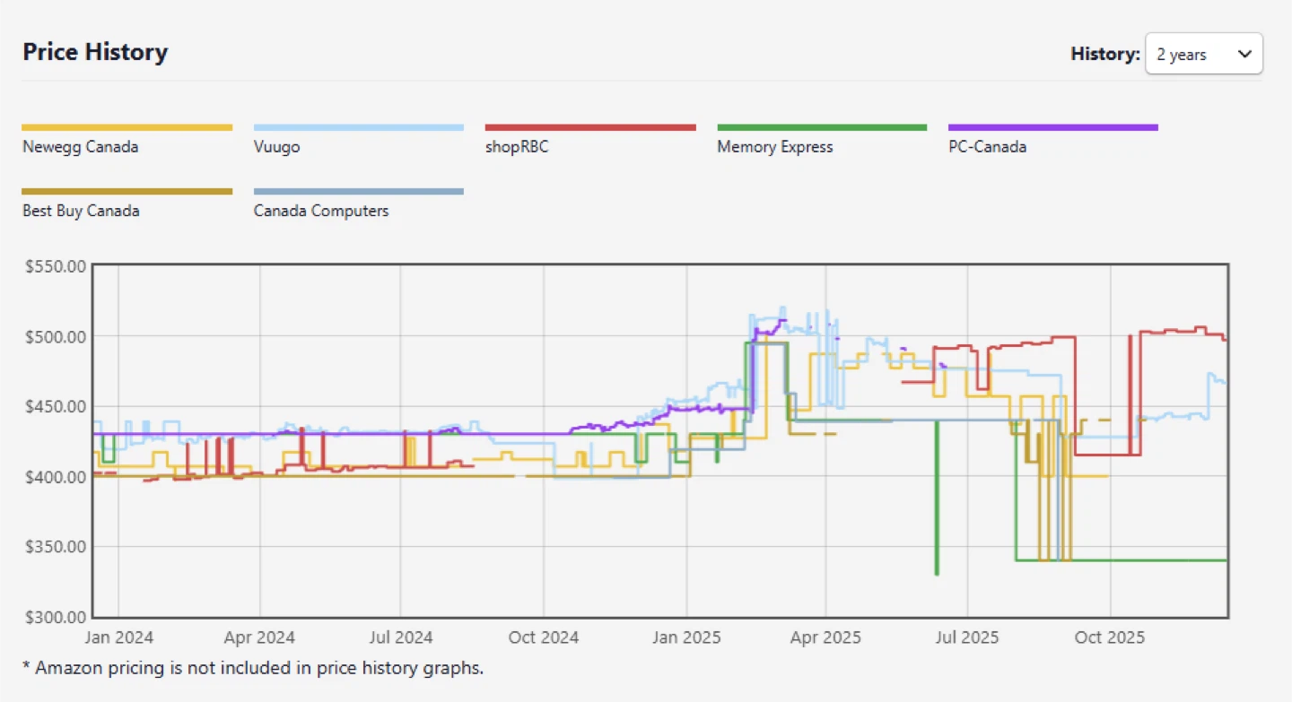The image size is (1292, 702).
Task: Click the Price History heading
Action: (95, 52)
